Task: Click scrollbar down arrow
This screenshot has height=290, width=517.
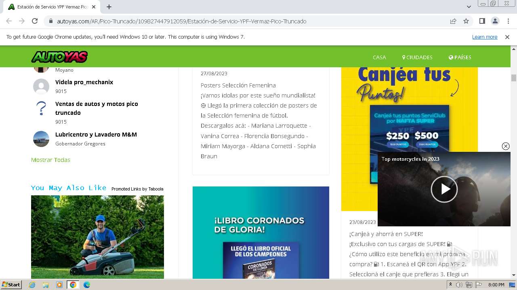Action: click(x=514, y=275)
